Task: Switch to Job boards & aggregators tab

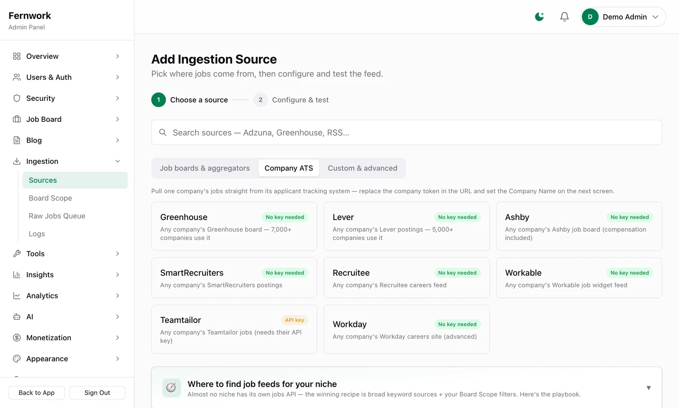Action: (205, 168)
